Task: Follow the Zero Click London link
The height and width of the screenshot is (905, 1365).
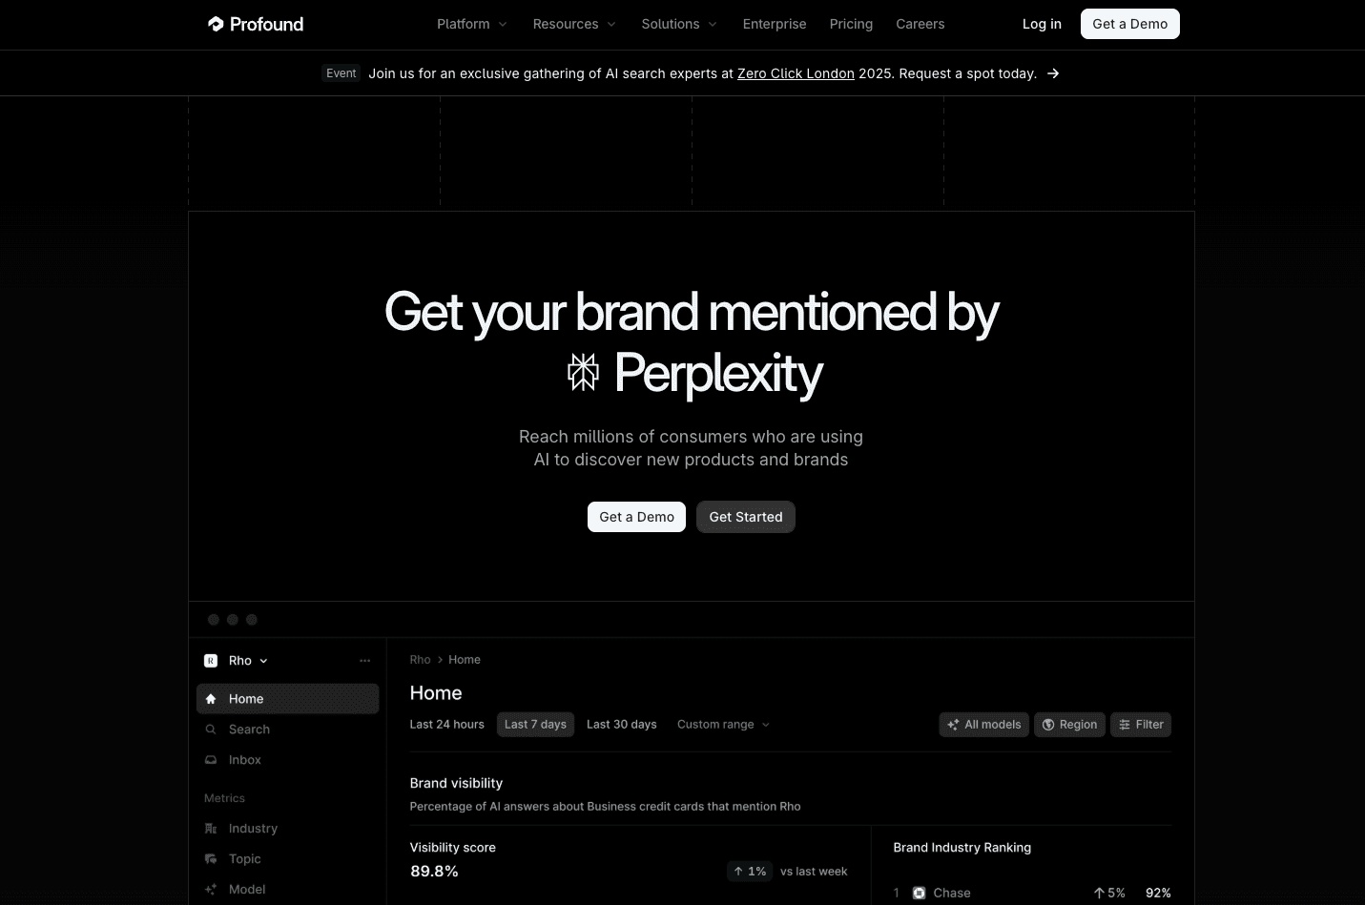Action: [796, 73]
